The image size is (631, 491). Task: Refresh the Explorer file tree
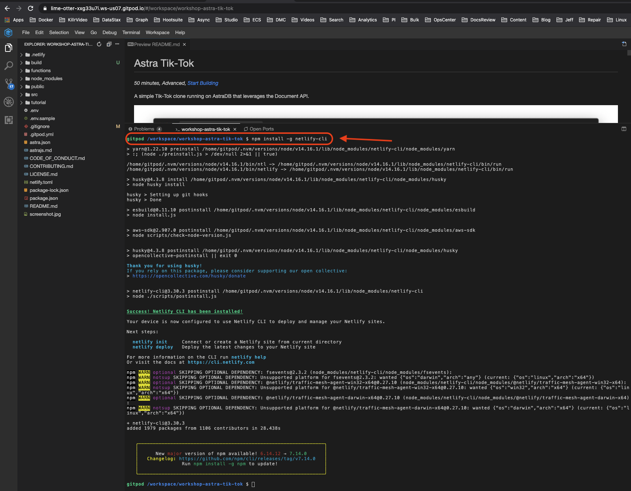[x=99, y=44]
